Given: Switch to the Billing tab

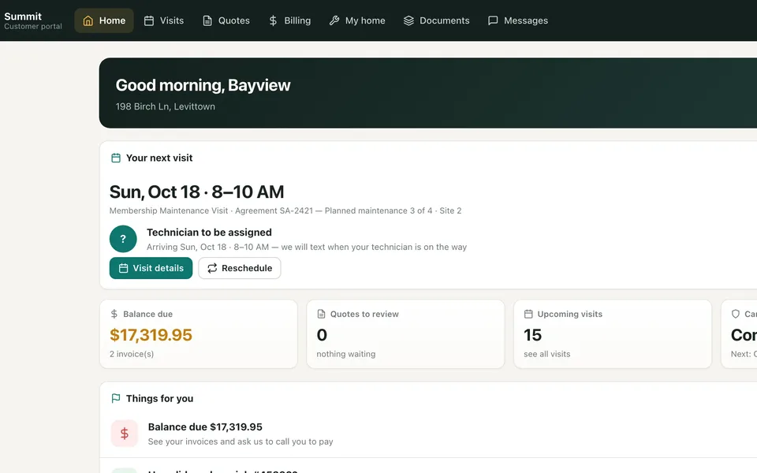Looking at the screenshot, I should (x=289, y=20).
